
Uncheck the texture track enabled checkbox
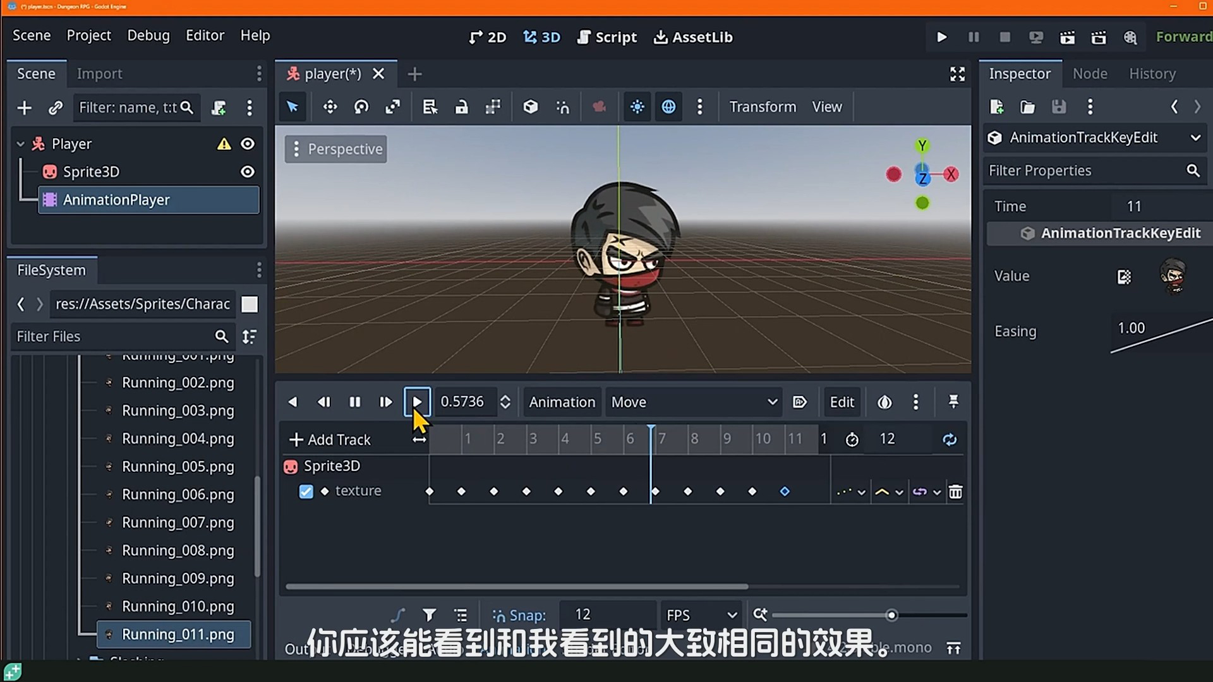(306, 491)
